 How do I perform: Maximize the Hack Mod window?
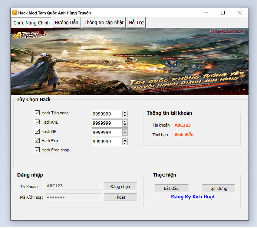(x=223, y=13)
